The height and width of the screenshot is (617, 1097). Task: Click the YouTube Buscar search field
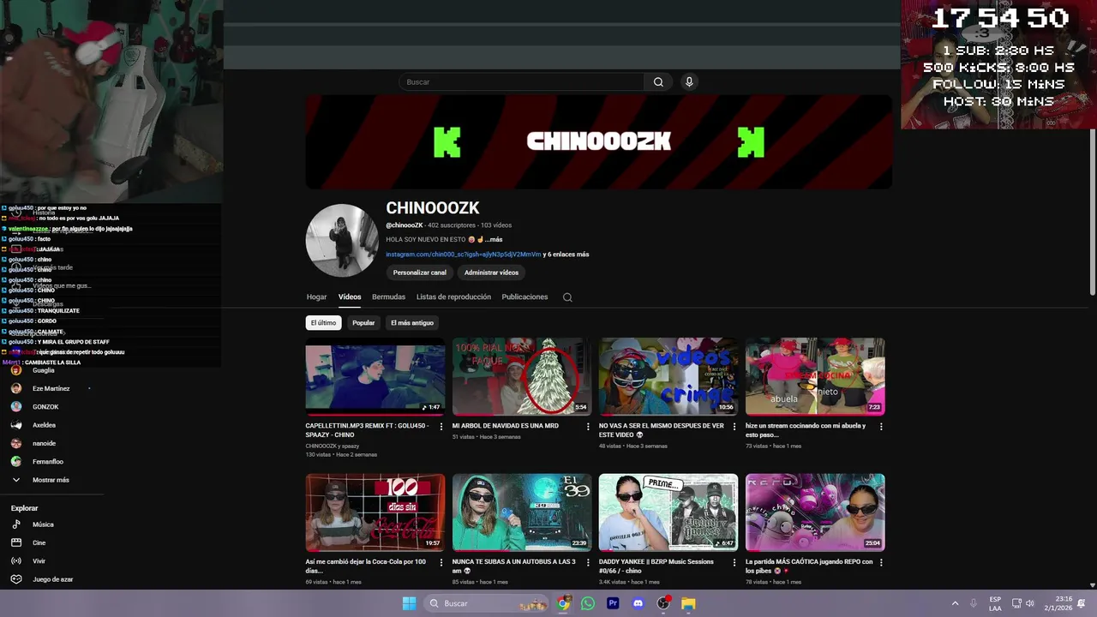(x=521, y=82)
